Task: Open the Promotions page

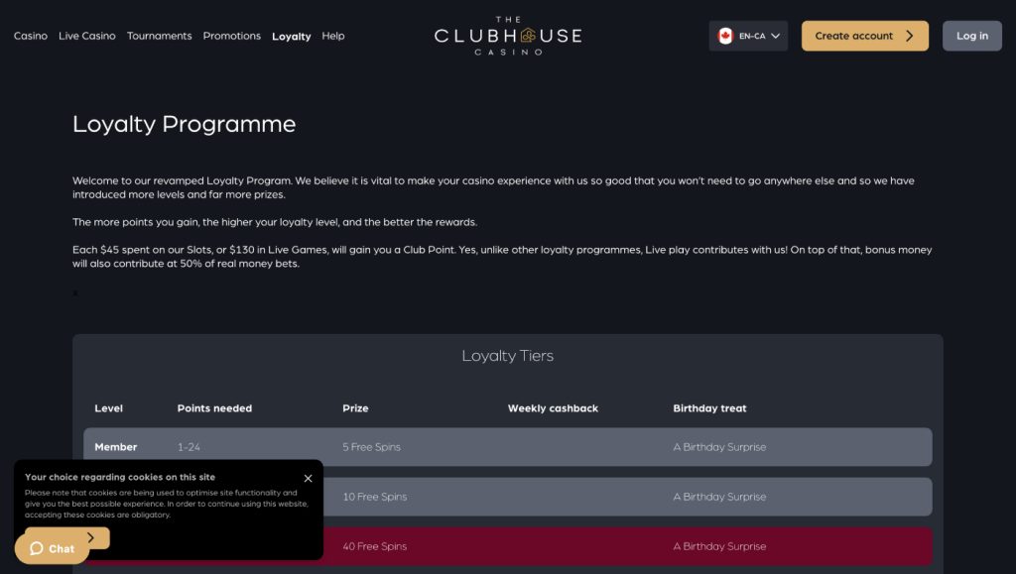Action: (x=231, y=36)
